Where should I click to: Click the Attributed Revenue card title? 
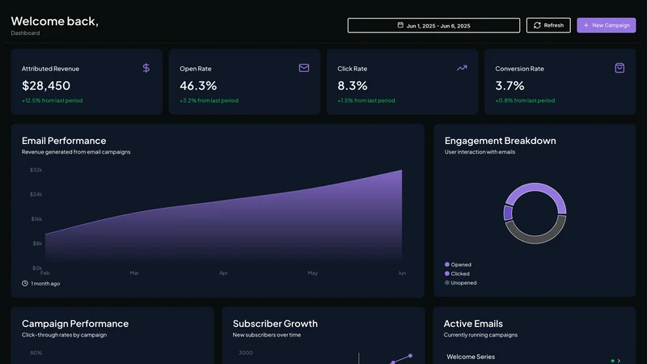pyautogui.click(x=50, y=69)
